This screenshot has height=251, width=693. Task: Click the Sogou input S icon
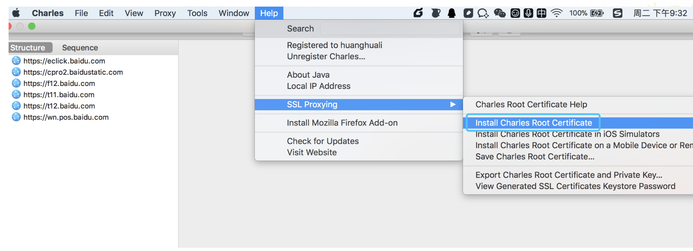click(x=617, y=13)
